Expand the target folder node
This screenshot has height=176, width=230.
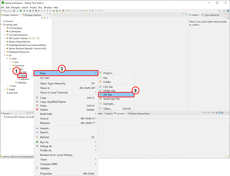(4, 89)
